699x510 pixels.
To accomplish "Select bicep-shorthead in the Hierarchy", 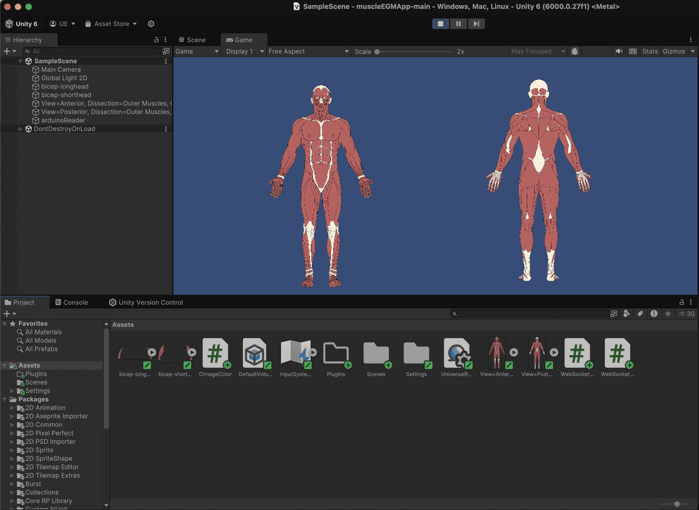I will pos(66,95).
